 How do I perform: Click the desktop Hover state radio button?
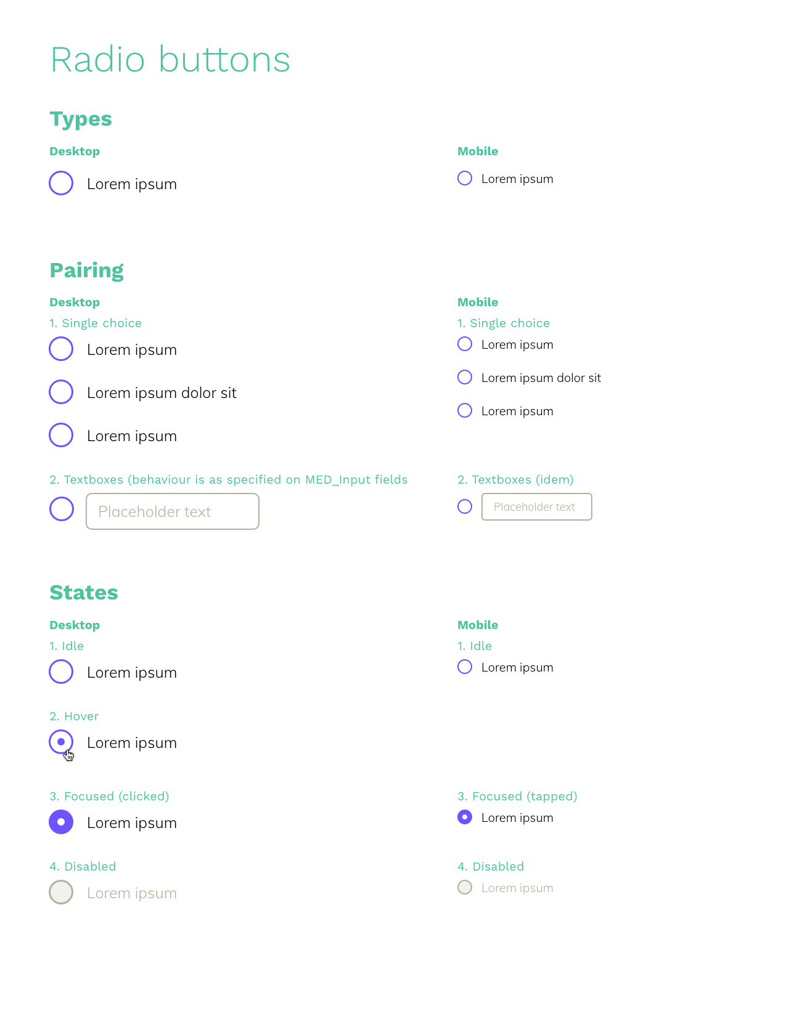[x=61, y=742]
